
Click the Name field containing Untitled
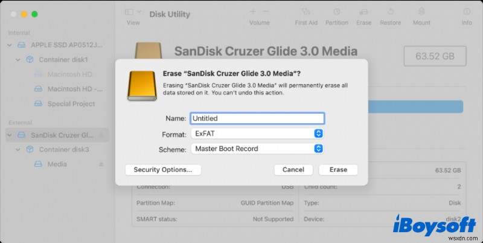257,118
